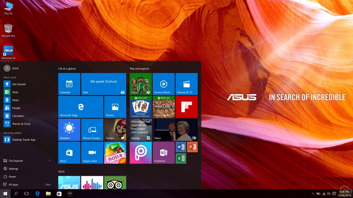
Task: Launch Microsoft Solitaire Collection tile
Action: [x=141, y=107]
